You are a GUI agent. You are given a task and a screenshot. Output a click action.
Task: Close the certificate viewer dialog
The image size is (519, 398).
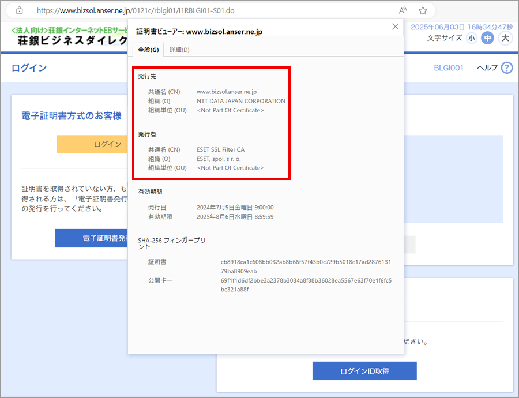(x=395, y=27)
